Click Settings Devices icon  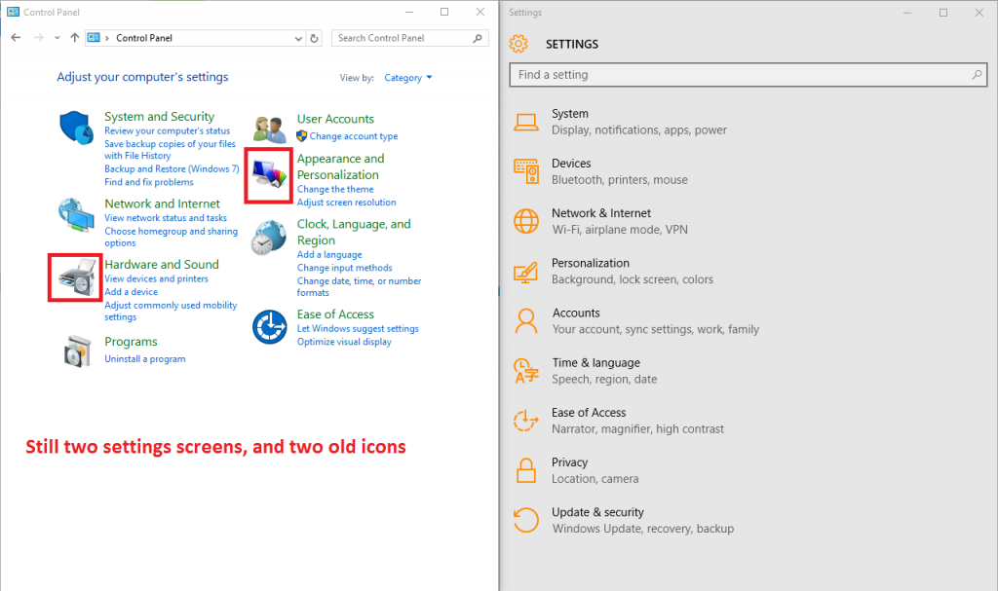[525, 171]
